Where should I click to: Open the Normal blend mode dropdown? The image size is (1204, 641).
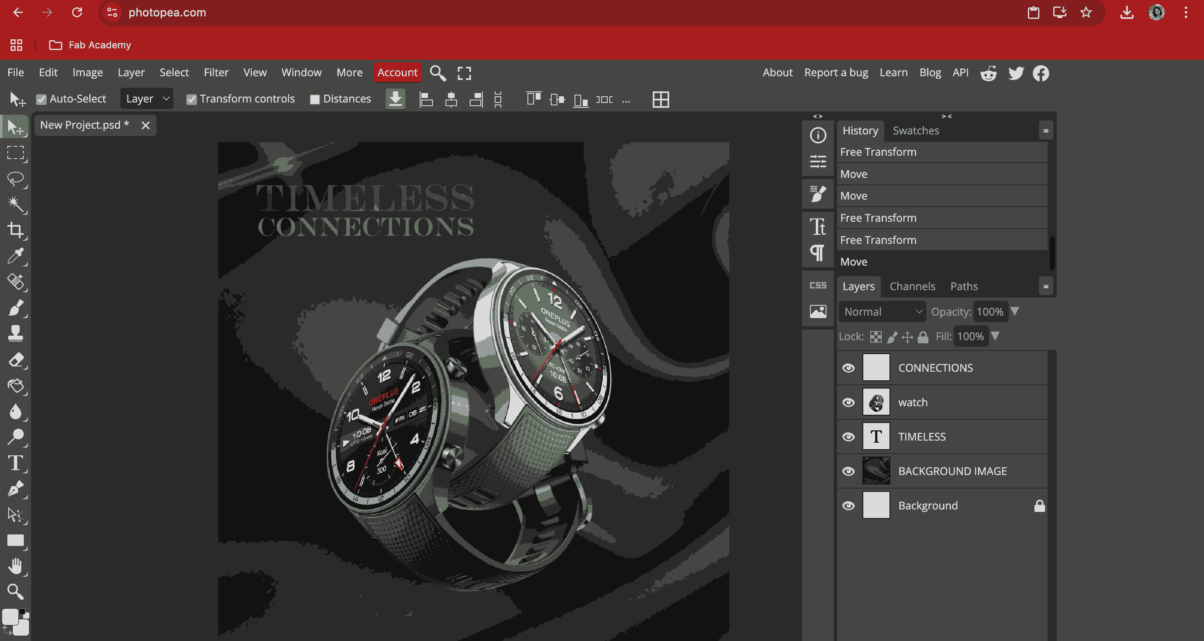[x=881, y=311]
